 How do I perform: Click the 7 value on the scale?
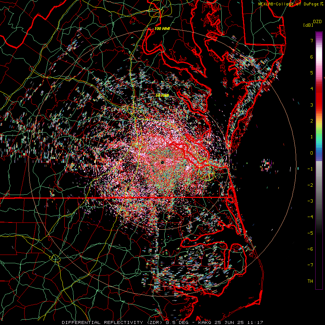point(312,40)
